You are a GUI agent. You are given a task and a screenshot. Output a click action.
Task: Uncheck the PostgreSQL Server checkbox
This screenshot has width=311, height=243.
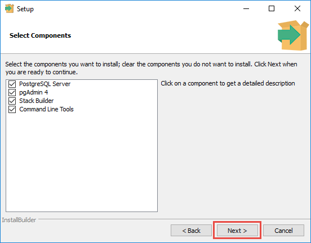click(x=12, y=84)
